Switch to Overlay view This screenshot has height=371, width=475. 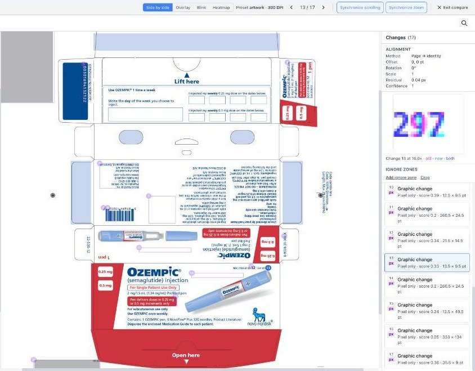click(183, 7)
